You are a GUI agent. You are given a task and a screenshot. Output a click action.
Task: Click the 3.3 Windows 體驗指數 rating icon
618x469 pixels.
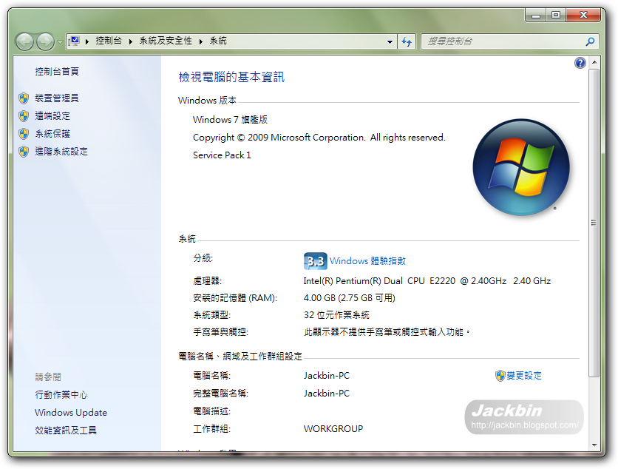point(314,260)
